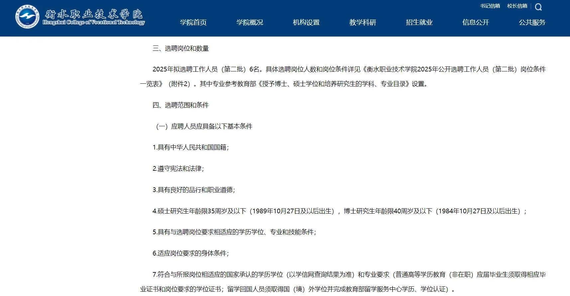Open the 校长信箱 link
This screenshot has height=296, width=570.
(517, 6)
